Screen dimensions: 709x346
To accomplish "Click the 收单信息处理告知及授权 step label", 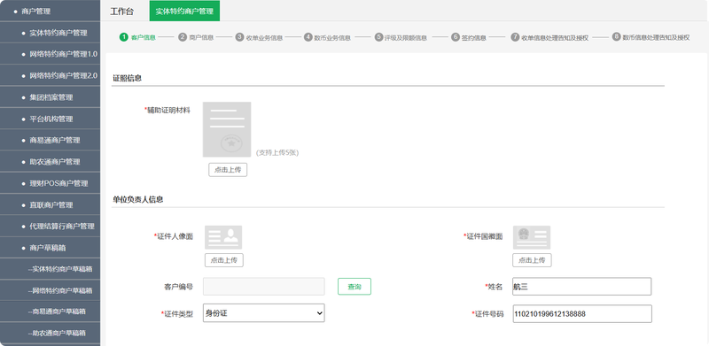I will (x=555, y=38).
